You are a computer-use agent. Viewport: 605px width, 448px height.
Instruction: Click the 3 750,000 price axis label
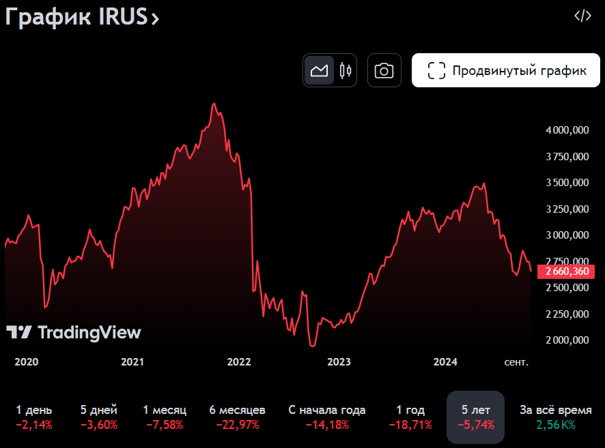(567, 157)
